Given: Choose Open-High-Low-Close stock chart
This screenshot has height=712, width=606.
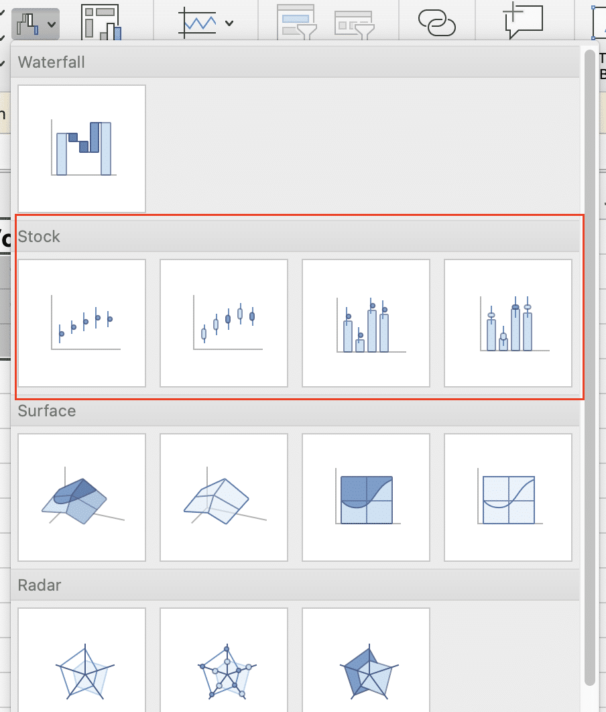Looking at the screenshot, I should pos(224,323).
